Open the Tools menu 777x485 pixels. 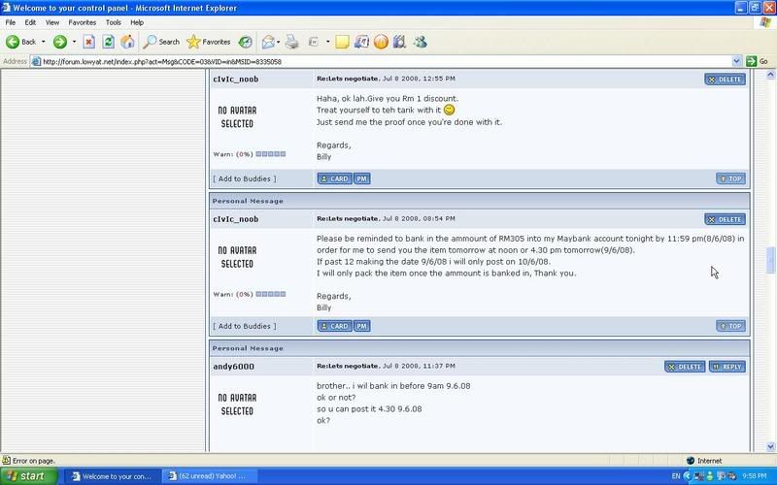(x=114, y=21)
